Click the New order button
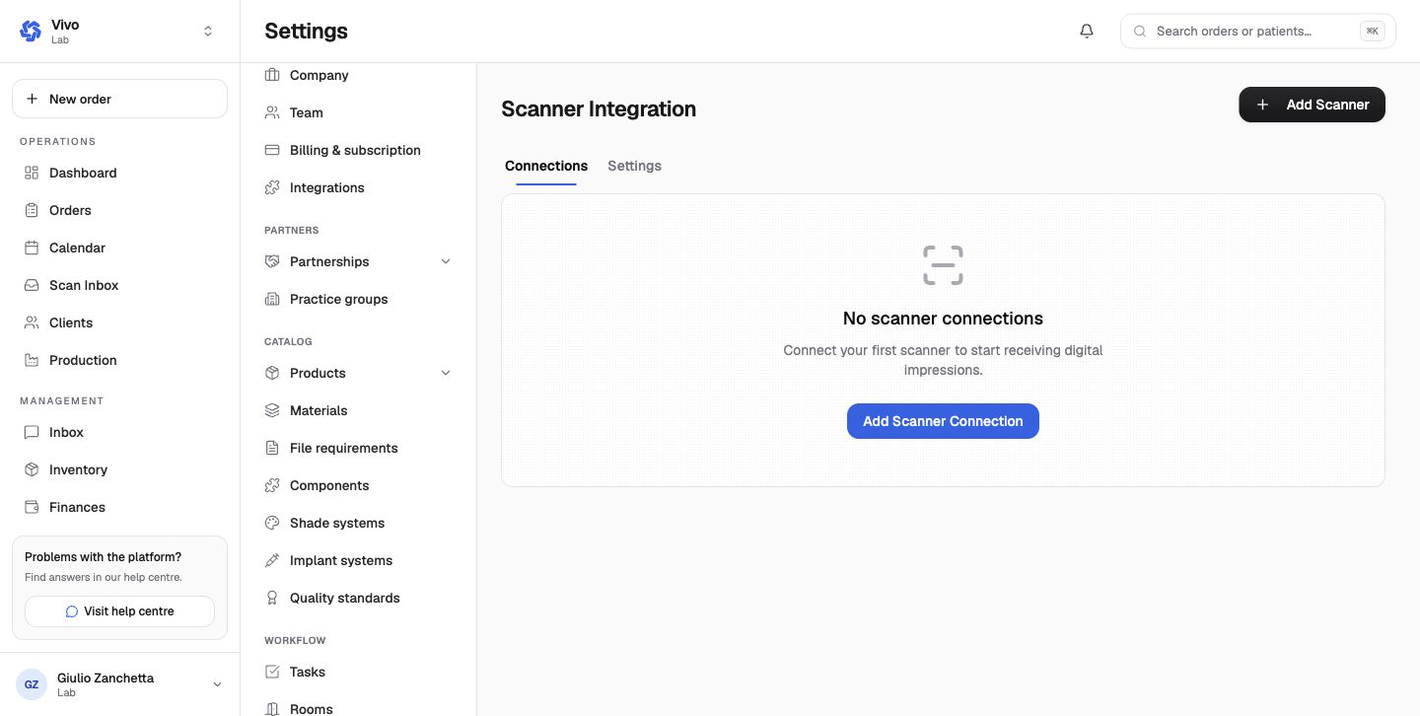 [x=119, y=99]
